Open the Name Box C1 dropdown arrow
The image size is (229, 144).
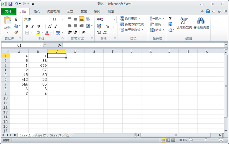click(x=40, y=45)
